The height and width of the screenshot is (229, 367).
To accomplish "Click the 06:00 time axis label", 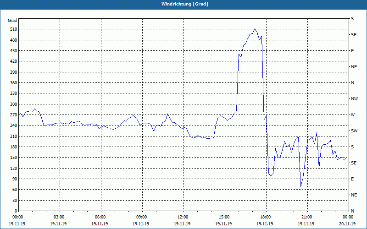I will click(101, 217).
